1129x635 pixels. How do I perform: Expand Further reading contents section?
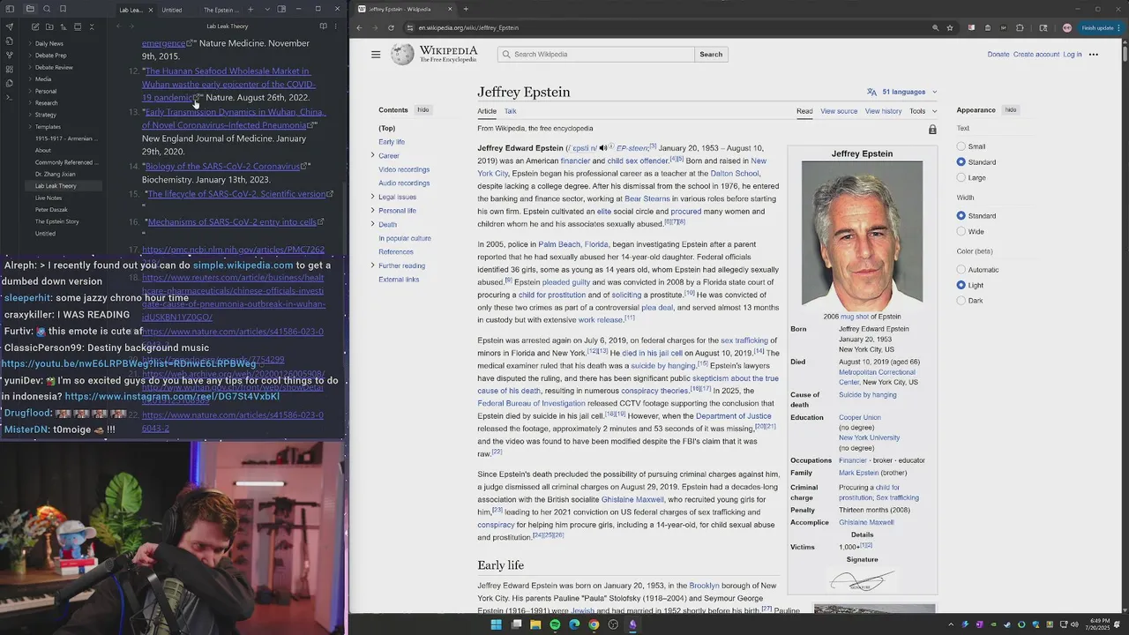point(372,265)
